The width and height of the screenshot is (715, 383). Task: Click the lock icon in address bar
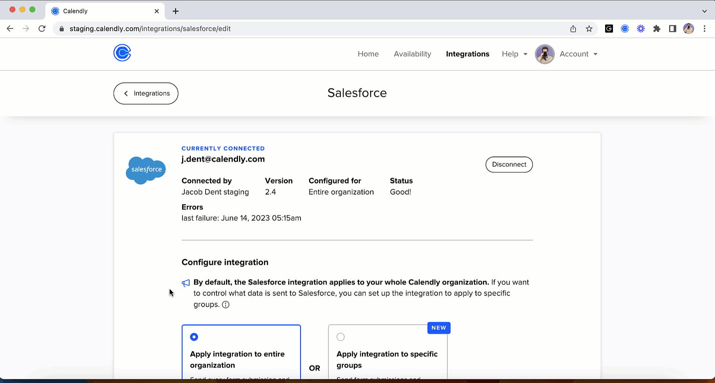pyautogui.click(x=62, y=29)
